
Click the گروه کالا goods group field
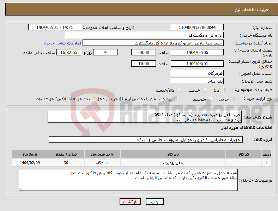point(146,139)
